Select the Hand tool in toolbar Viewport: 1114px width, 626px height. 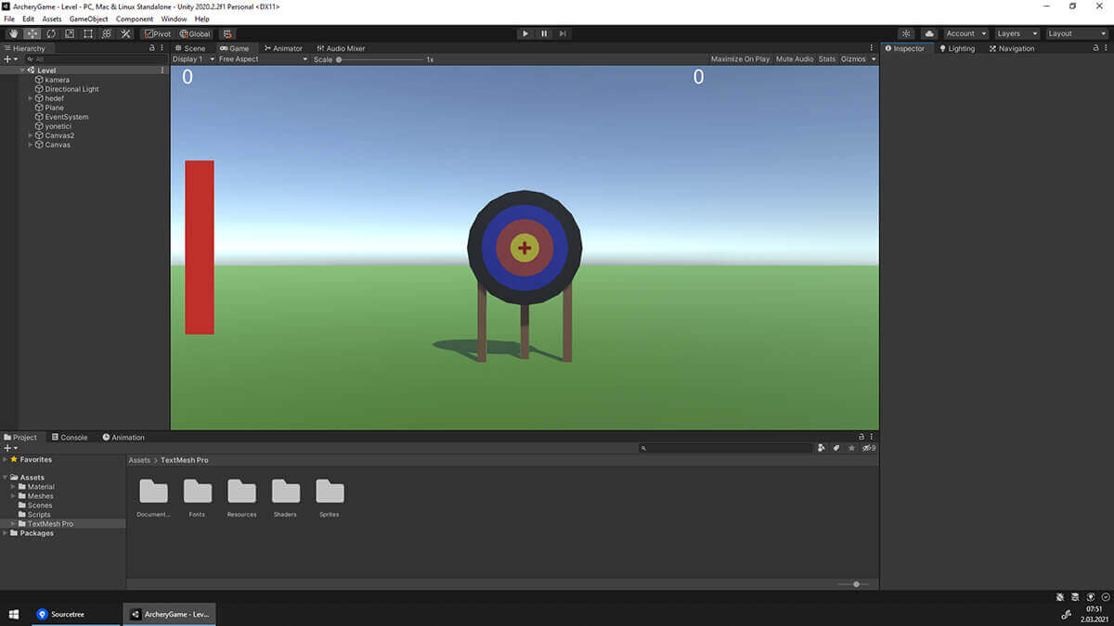(14, 33)
